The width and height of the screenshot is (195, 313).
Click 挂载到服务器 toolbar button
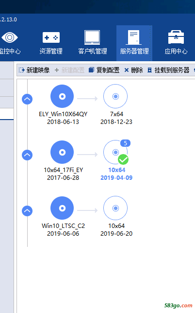[x=168, y=70]
